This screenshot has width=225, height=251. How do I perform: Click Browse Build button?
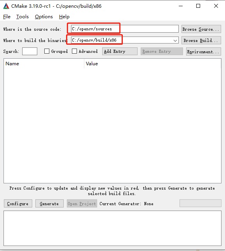click(x=201, y=40)
